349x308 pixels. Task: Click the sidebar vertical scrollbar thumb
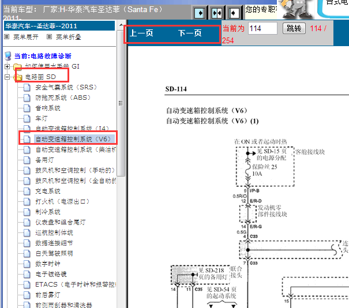[121, 102]
